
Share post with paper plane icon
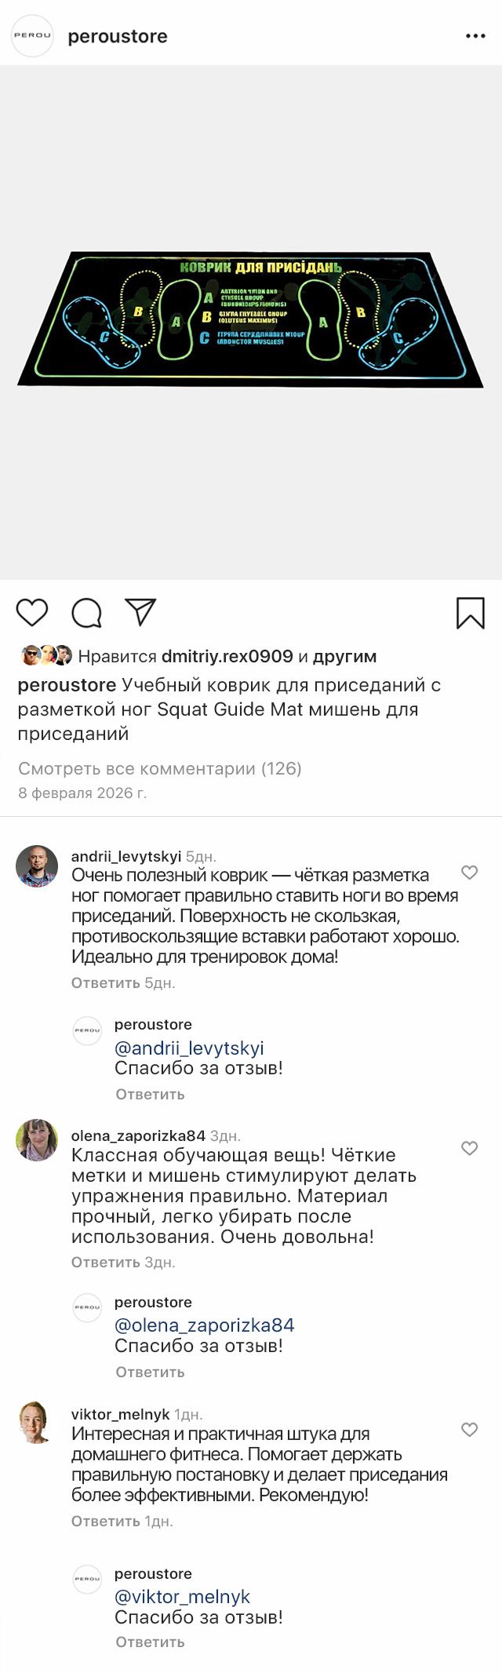[x=141, y=612]
